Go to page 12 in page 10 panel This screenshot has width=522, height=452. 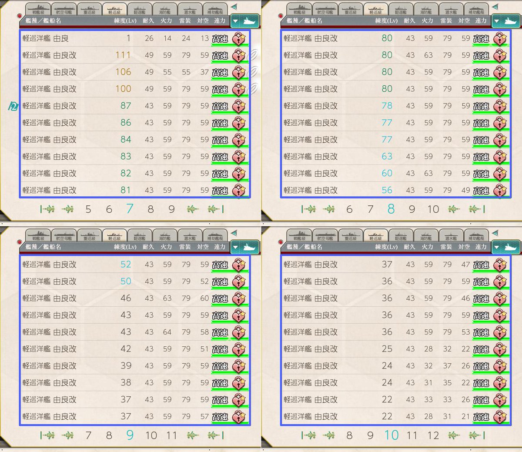click(x=433, y=435)
